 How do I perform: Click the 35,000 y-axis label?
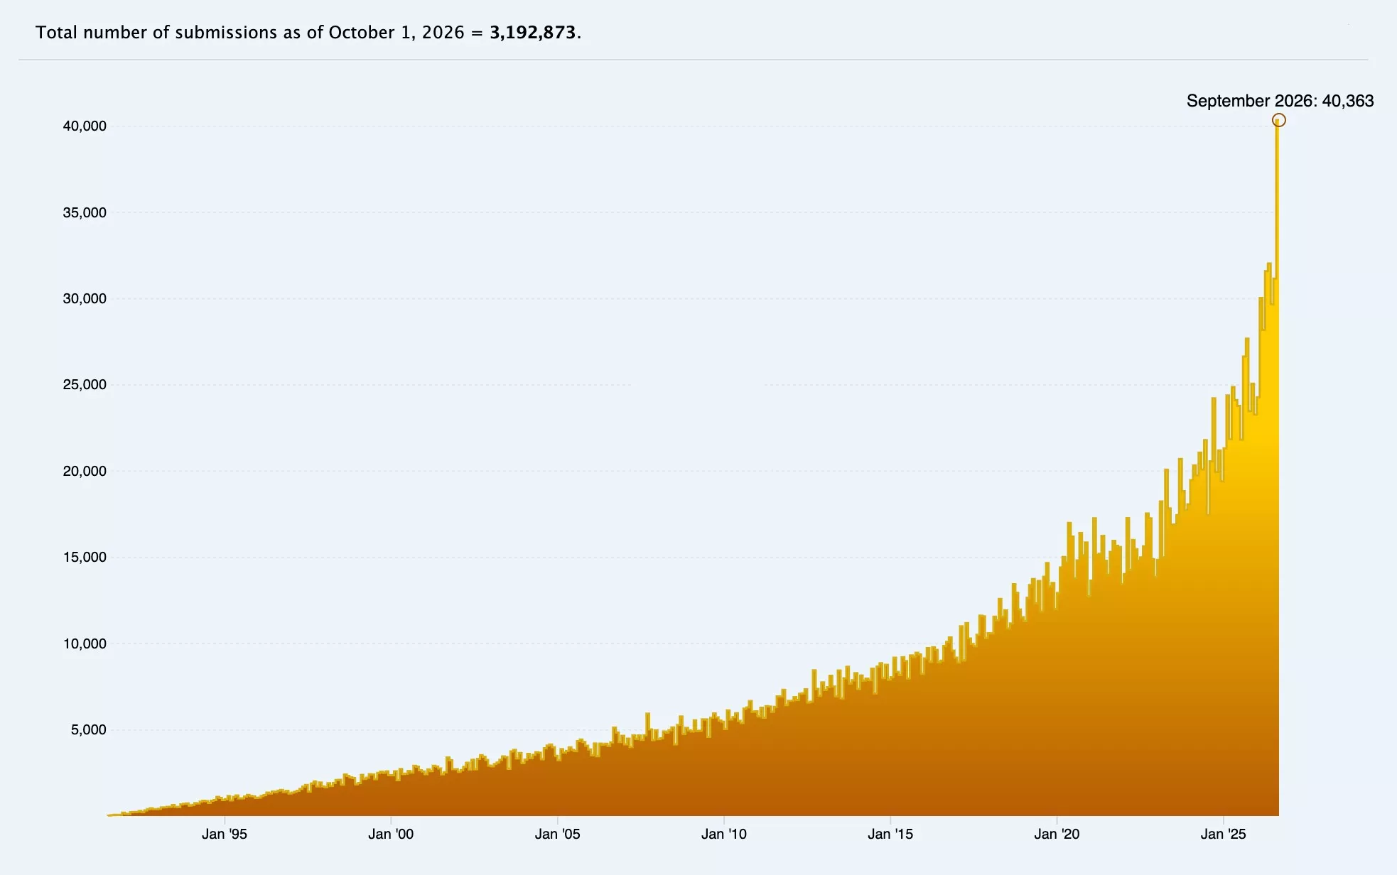[x=85, y=212]
